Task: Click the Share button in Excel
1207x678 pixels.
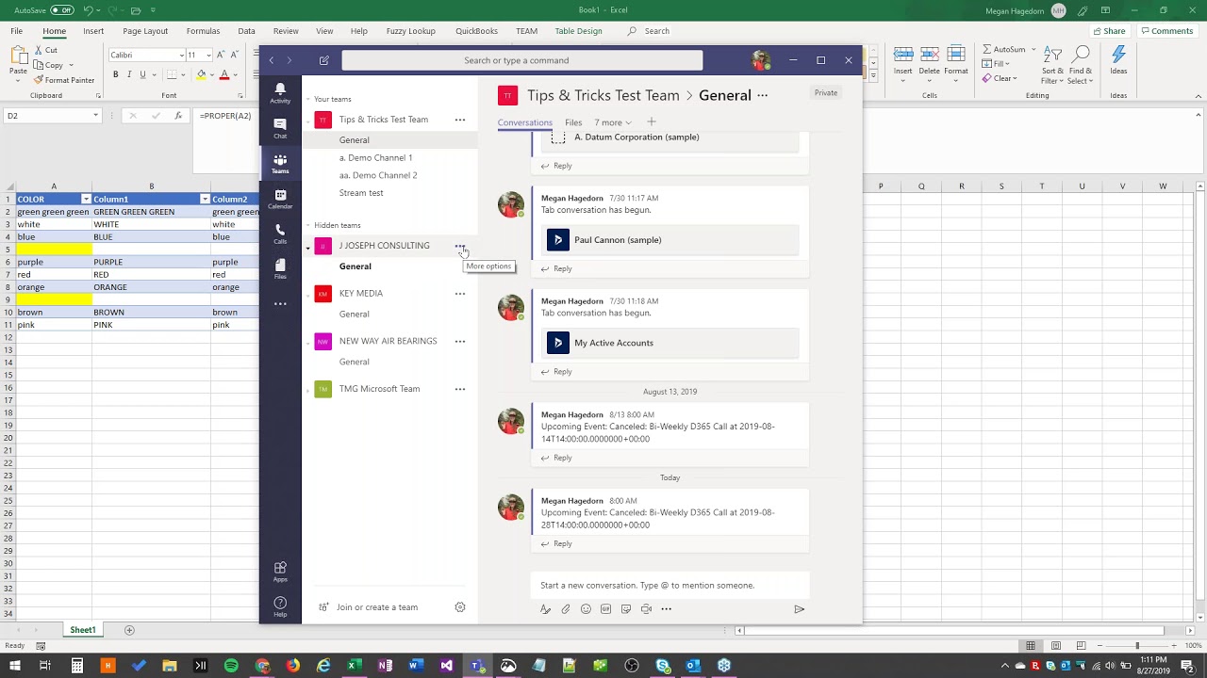Action: (1109, 31)
